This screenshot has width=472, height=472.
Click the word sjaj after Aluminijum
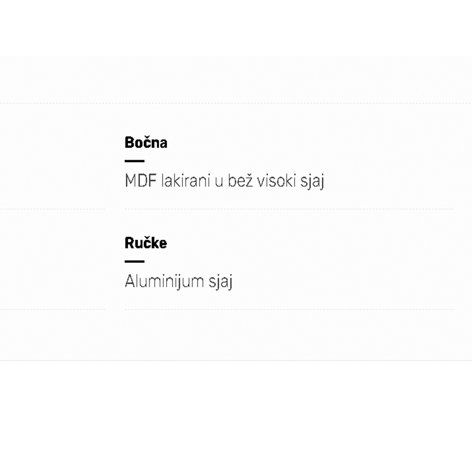[x=220, y=282]
